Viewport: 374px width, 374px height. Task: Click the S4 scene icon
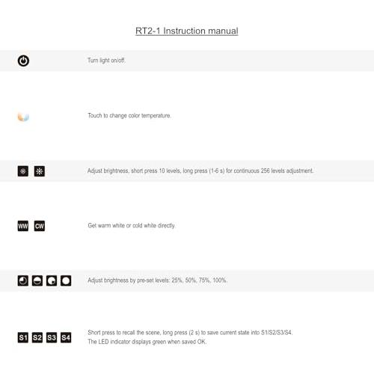pyautogui.click(x=66, y=337)
